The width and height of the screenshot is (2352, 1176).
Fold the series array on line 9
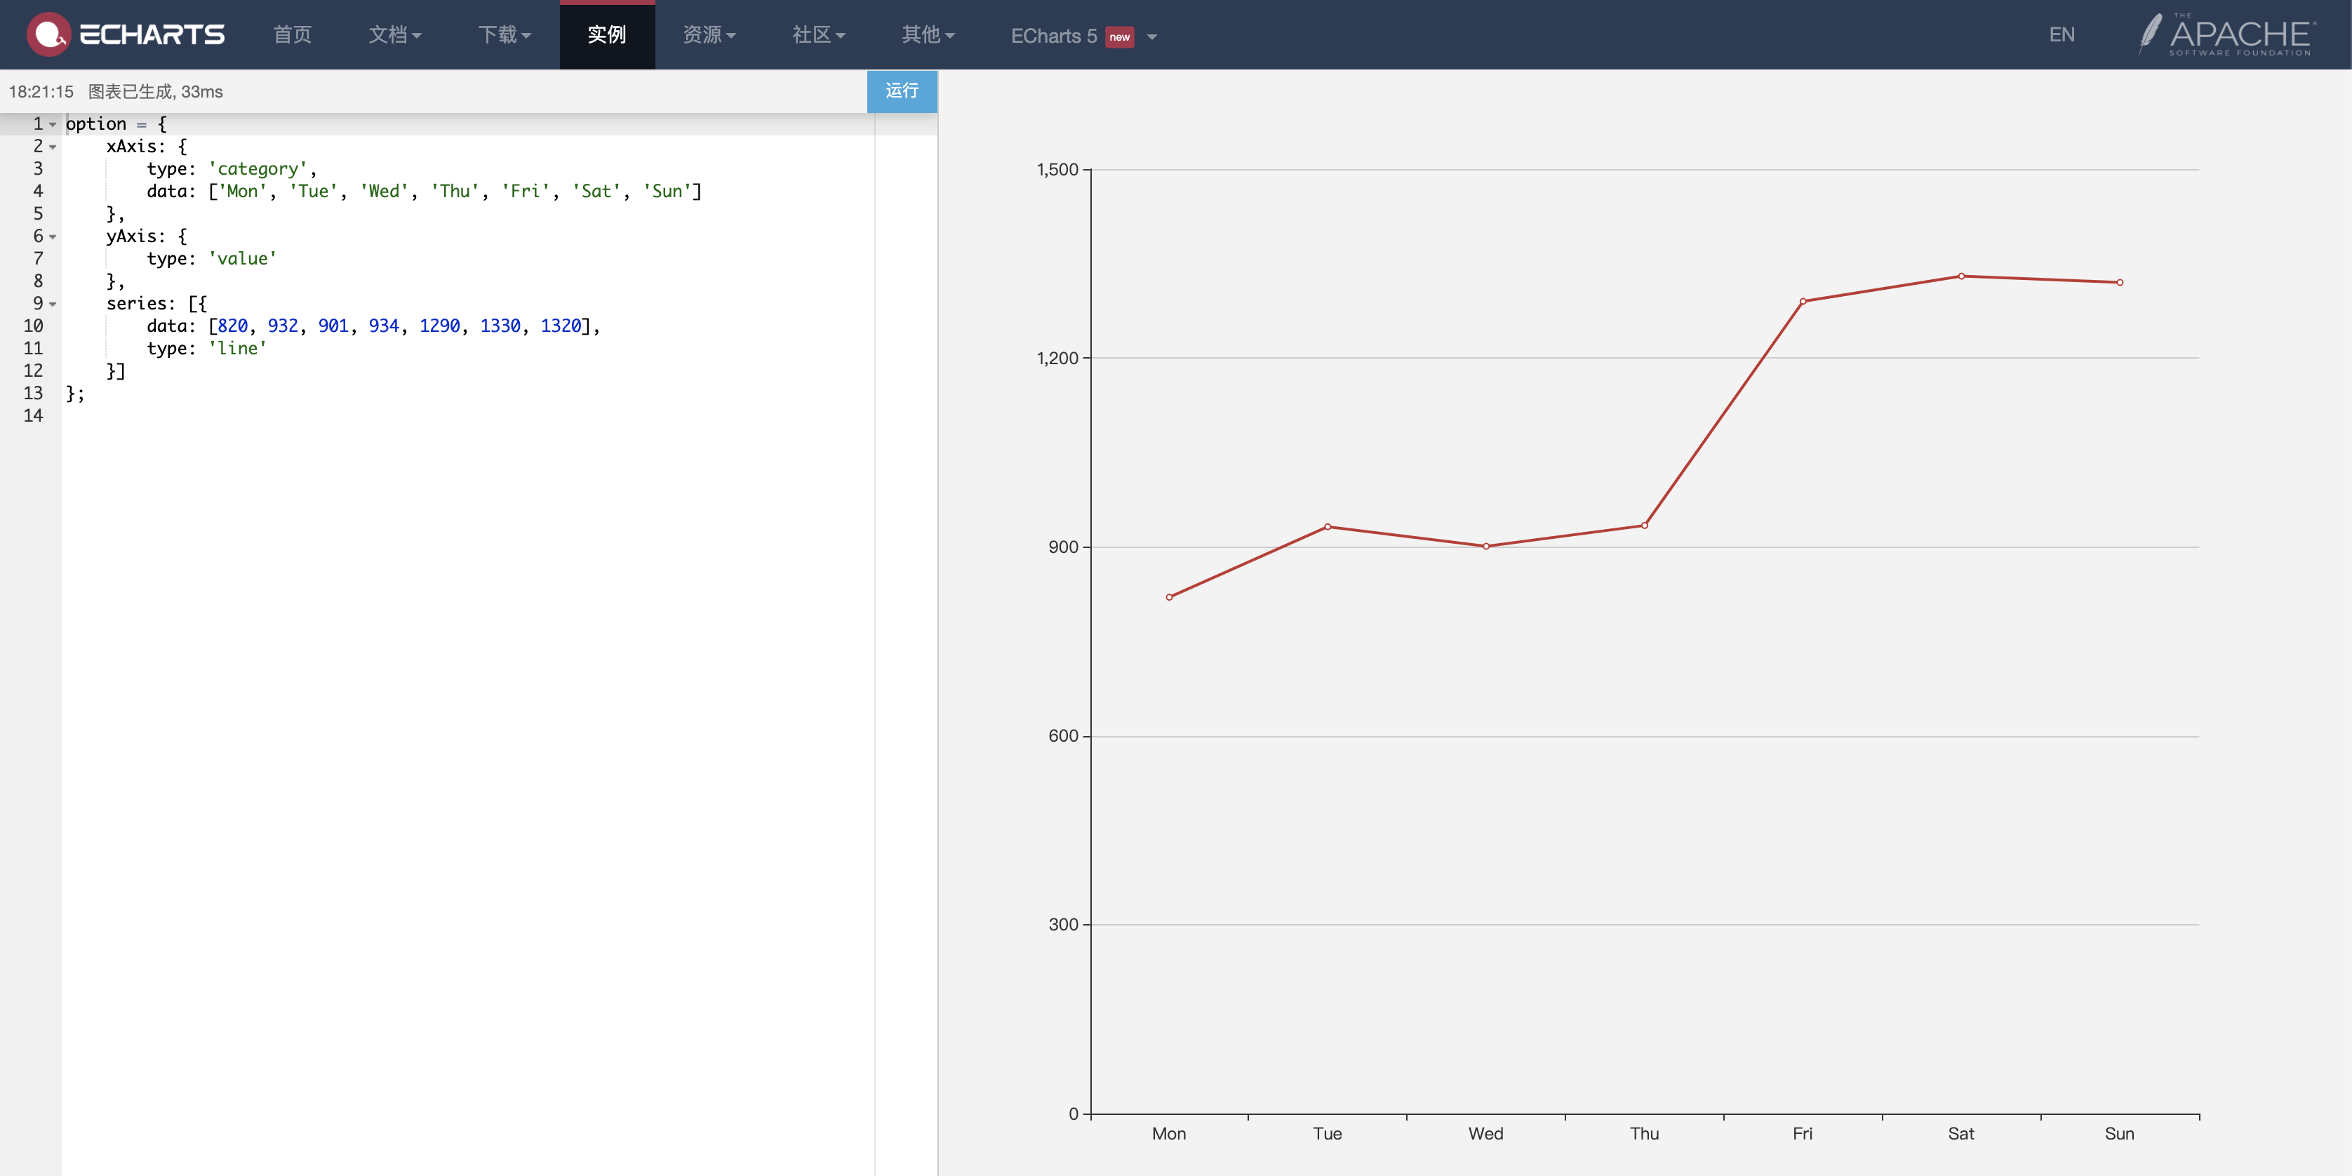click(53, 304)
